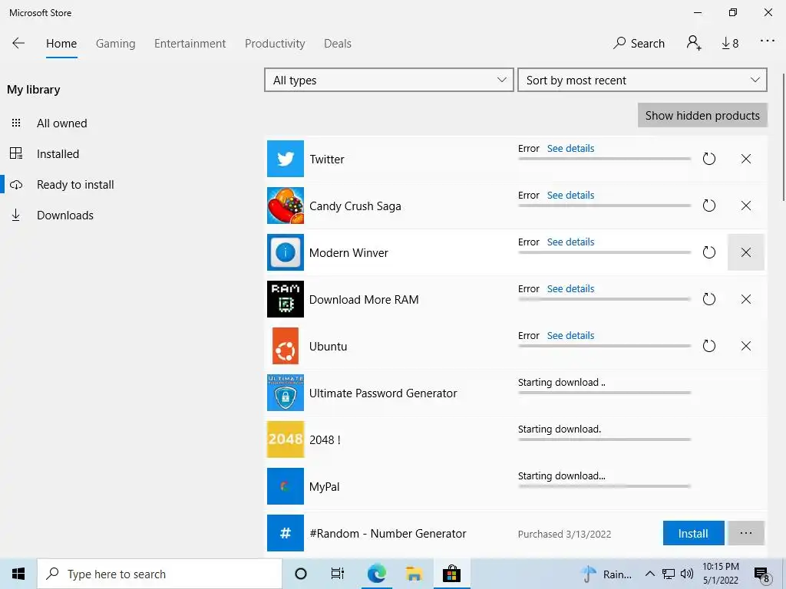Open Task View on the taskbar
The height and width of the screenshot is (589, 786).
(x=338, y=574)
